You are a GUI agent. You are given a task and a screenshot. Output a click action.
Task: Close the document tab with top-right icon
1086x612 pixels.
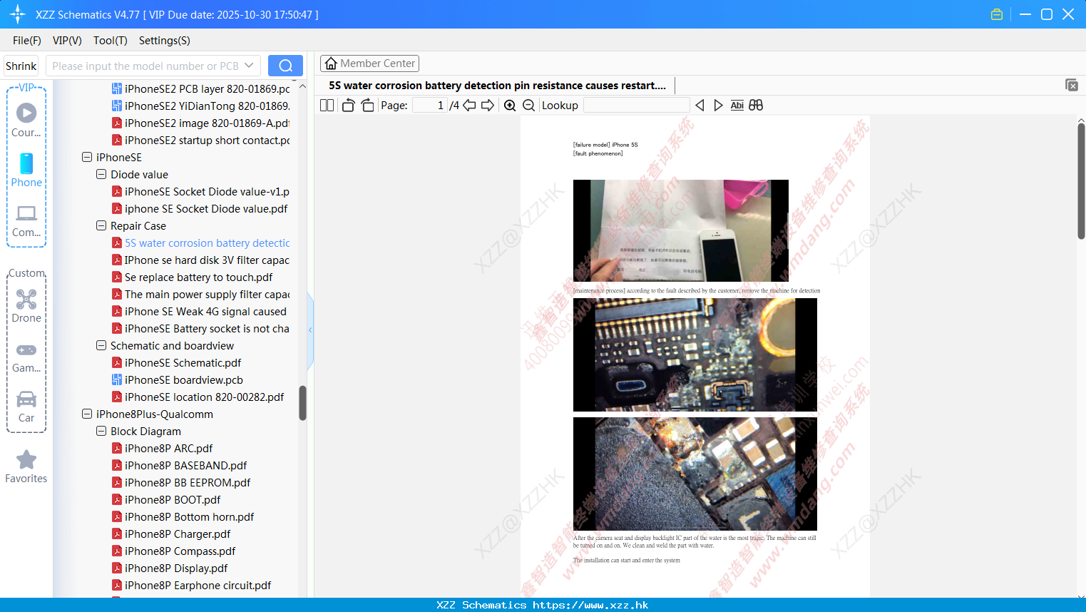click(1071, 85)
